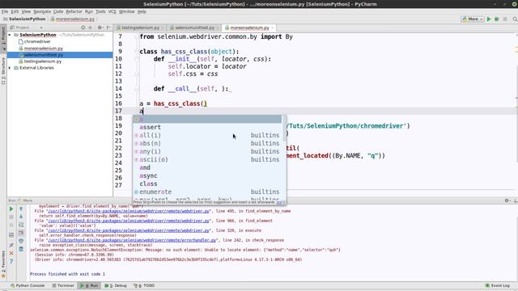Select moreonselenium.py in project tree
The image size is (518, 291).
coord(43,48)
